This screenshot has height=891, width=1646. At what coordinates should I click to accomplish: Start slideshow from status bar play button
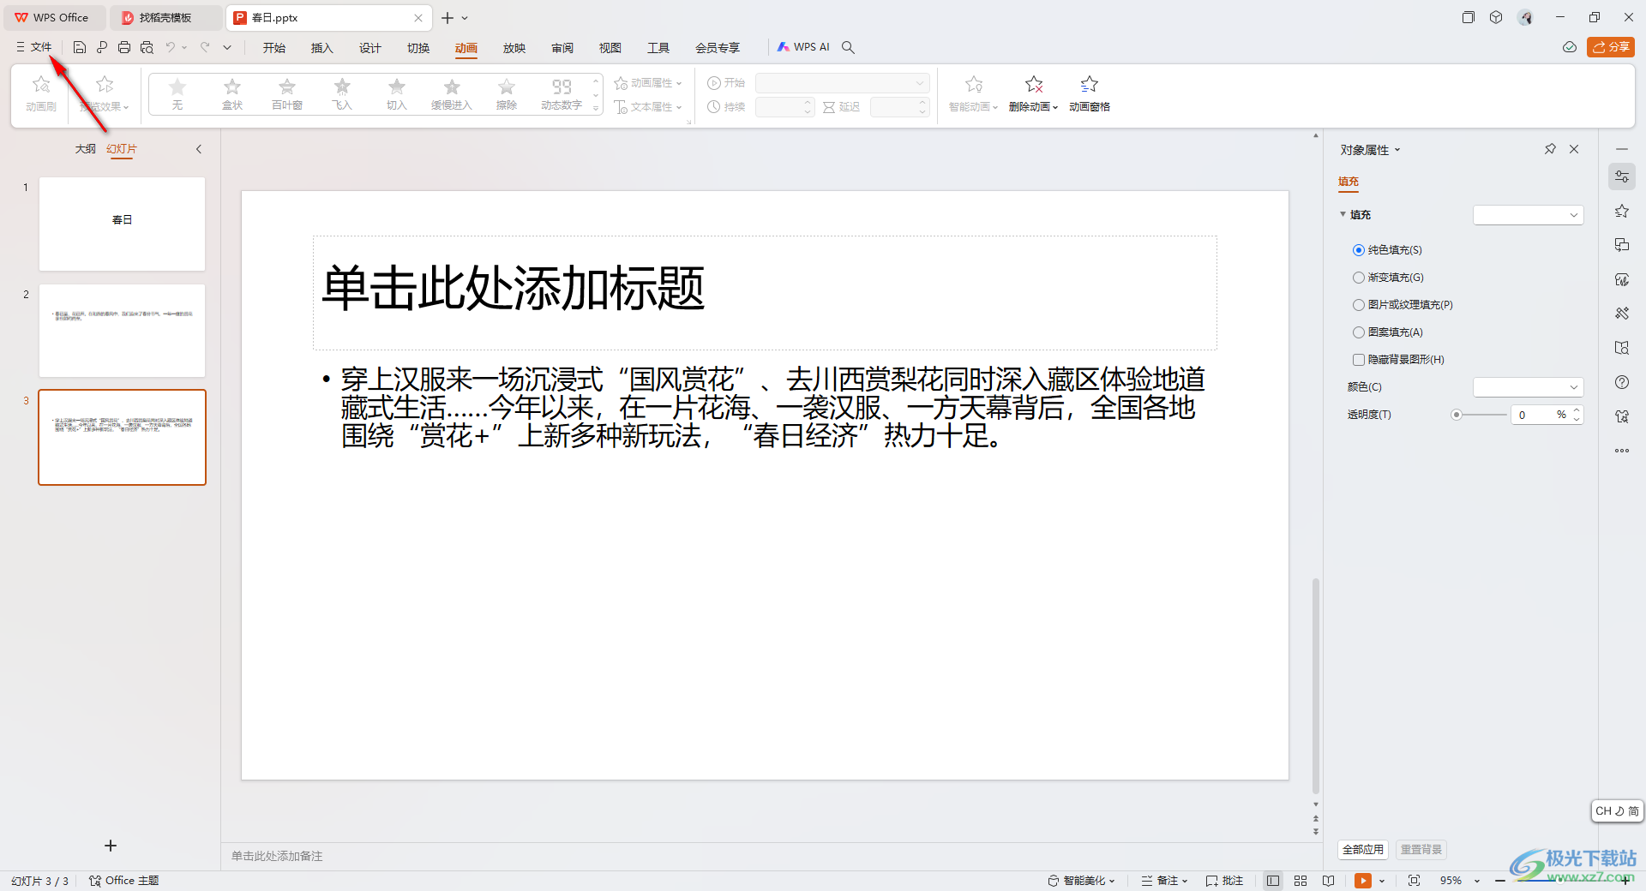1362,881
